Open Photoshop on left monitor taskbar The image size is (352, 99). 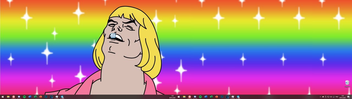point(46,97)
